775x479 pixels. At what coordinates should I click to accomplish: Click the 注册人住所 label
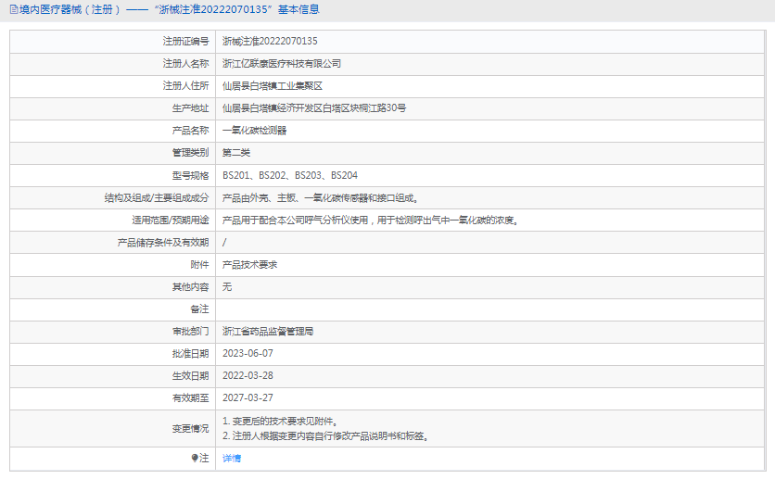point(185,86)
